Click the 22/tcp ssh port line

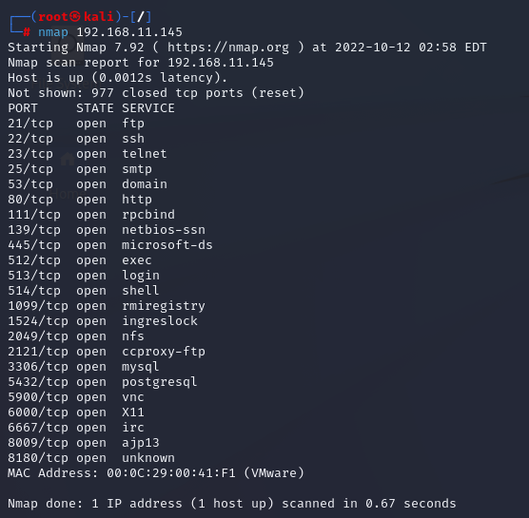click(76, 139)
